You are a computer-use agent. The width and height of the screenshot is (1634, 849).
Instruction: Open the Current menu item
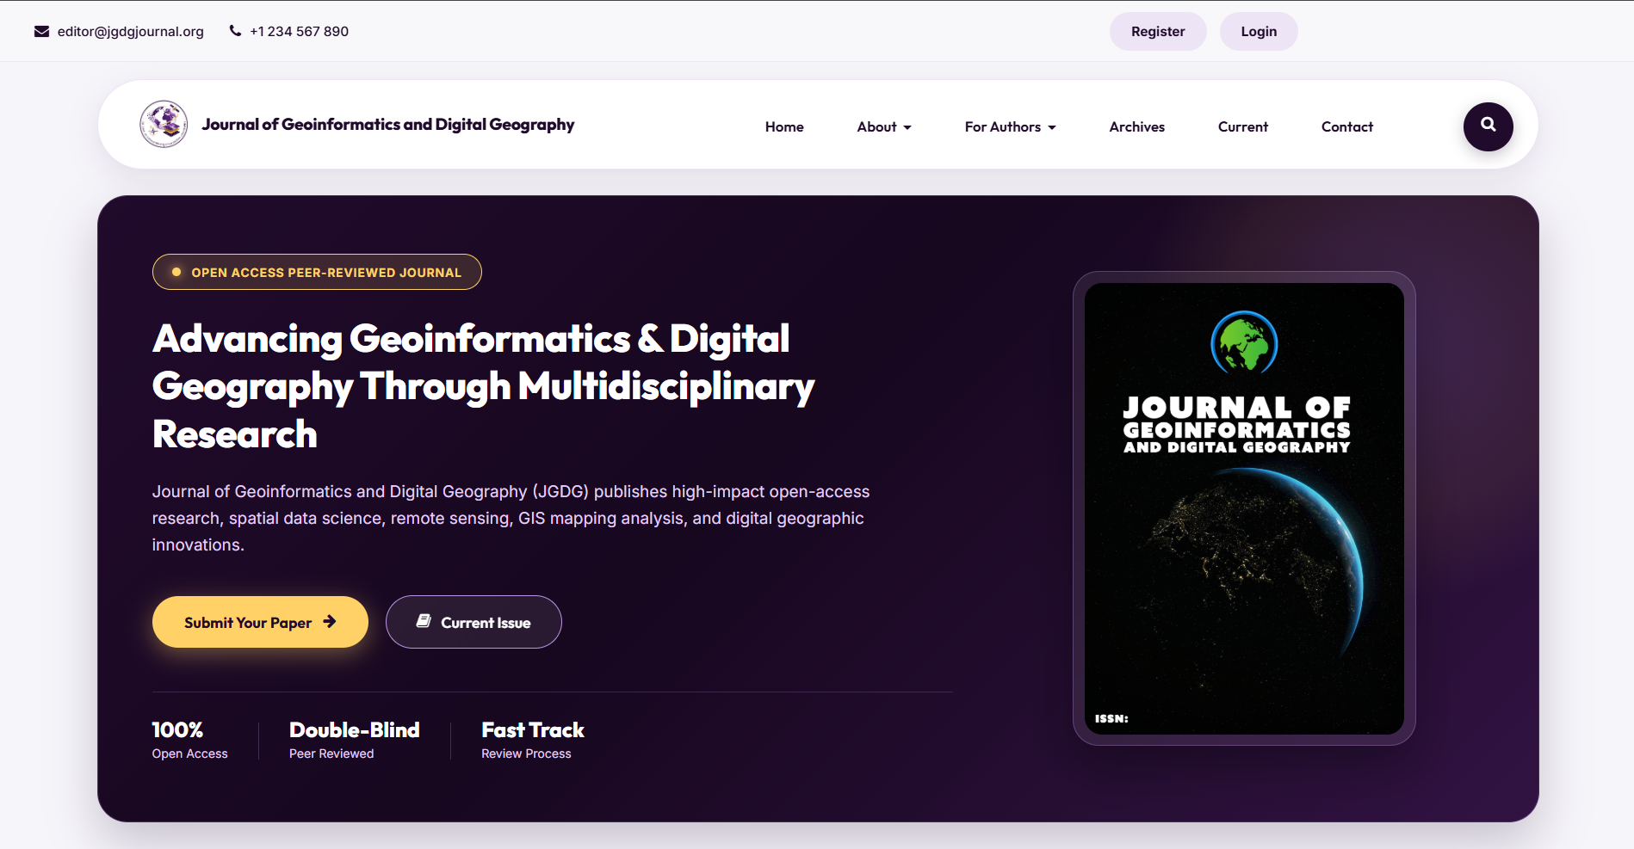click(x=1242, y=126)
